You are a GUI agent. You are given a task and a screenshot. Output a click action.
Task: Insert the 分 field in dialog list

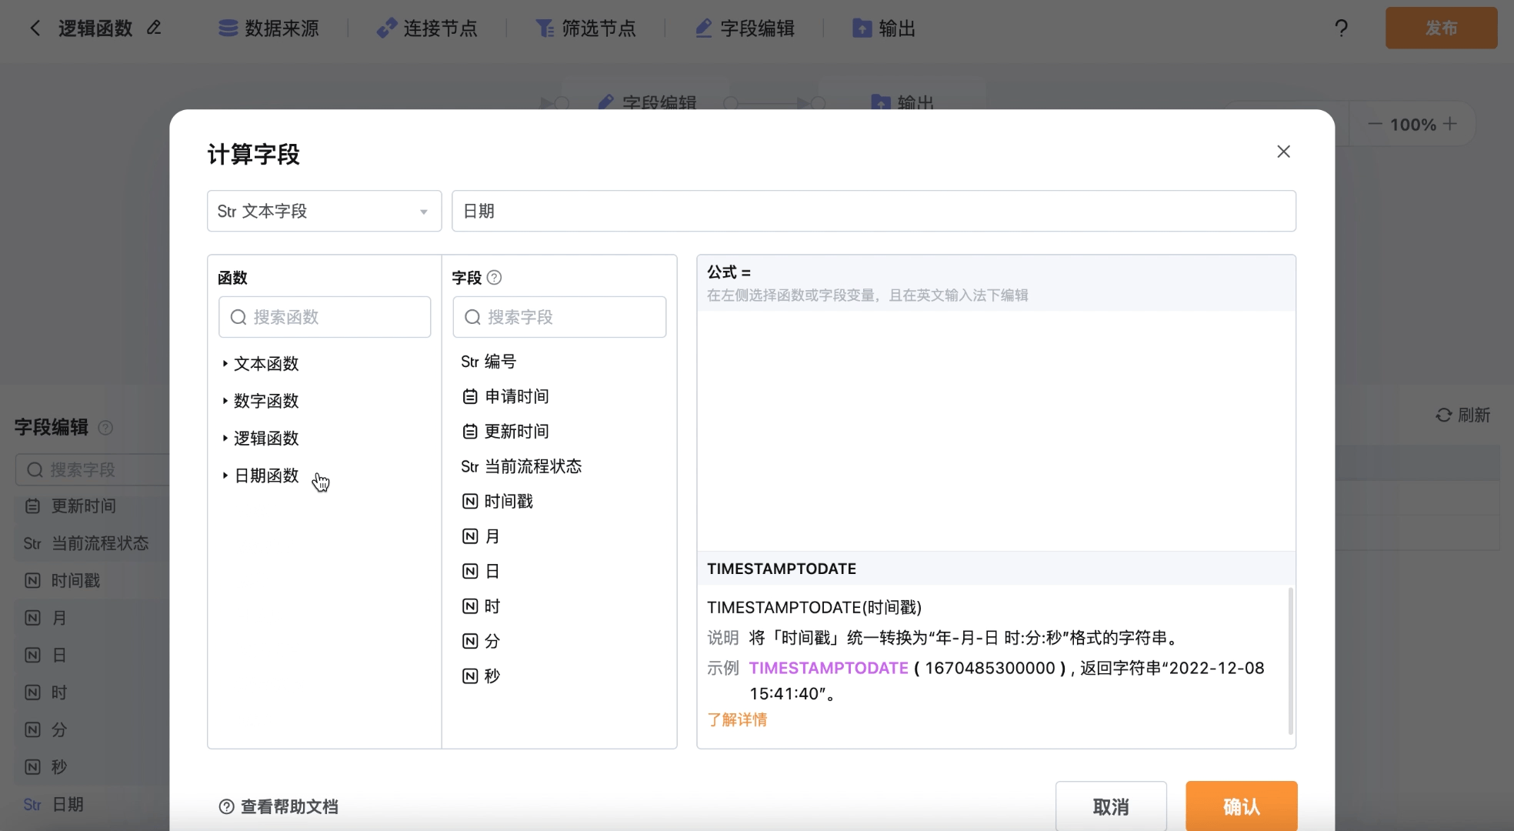(x=481, y=641)
